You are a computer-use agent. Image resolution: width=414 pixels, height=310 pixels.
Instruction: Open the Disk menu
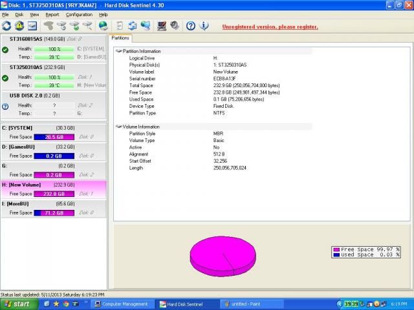19,14
